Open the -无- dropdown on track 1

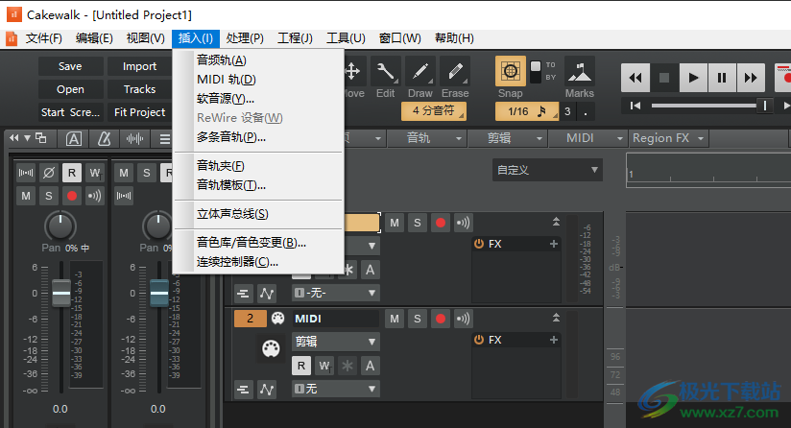click(x=335, y=293)
